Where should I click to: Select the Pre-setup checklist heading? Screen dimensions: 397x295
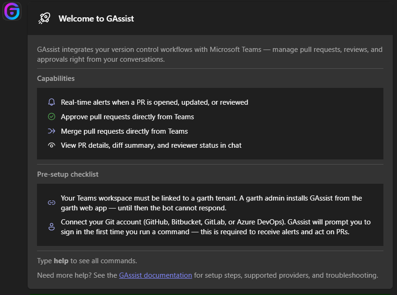point(67,174)
